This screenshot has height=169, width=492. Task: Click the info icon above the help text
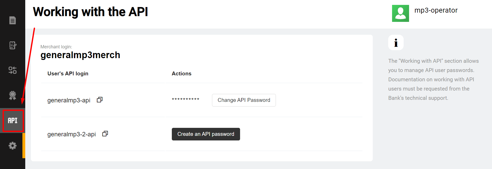tap(396, 43)
